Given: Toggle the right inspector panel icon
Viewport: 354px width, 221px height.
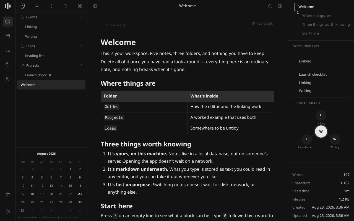Looking at the screenshot, I should point(280,6).
